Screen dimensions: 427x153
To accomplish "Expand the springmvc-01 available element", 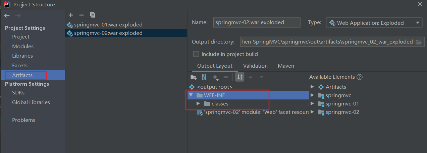I will pyautogui.click(x=312, y=104).
